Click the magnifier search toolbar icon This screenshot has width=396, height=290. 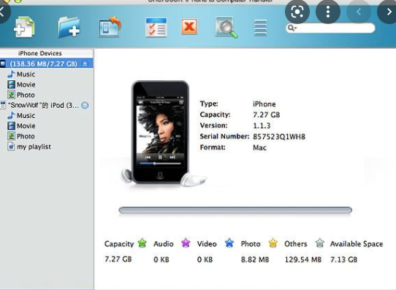click(226, 27)
